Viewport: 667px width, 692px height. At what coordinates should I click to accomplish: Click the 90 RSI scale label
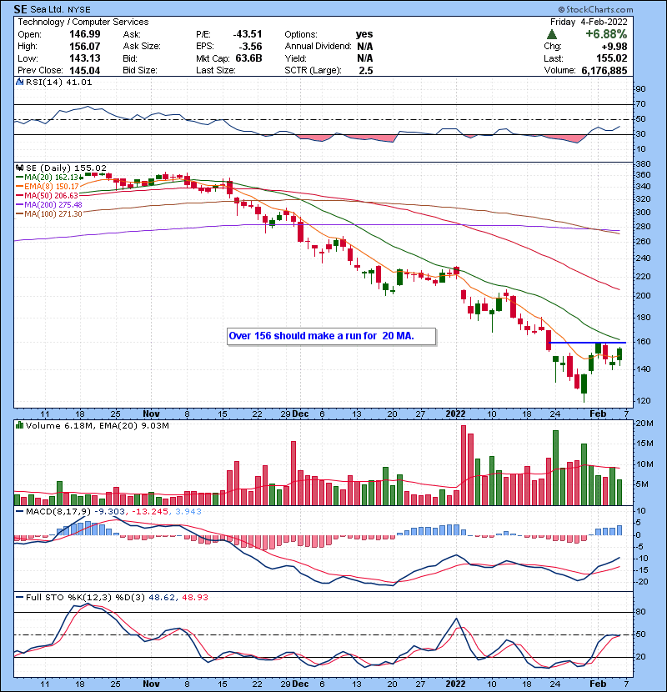(640, 88)
